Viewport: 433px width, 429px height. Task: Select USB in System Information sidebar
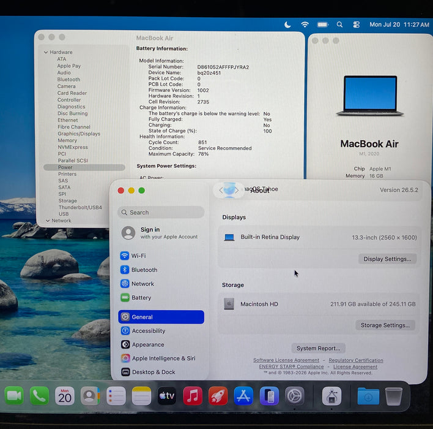tap(64, 214)
